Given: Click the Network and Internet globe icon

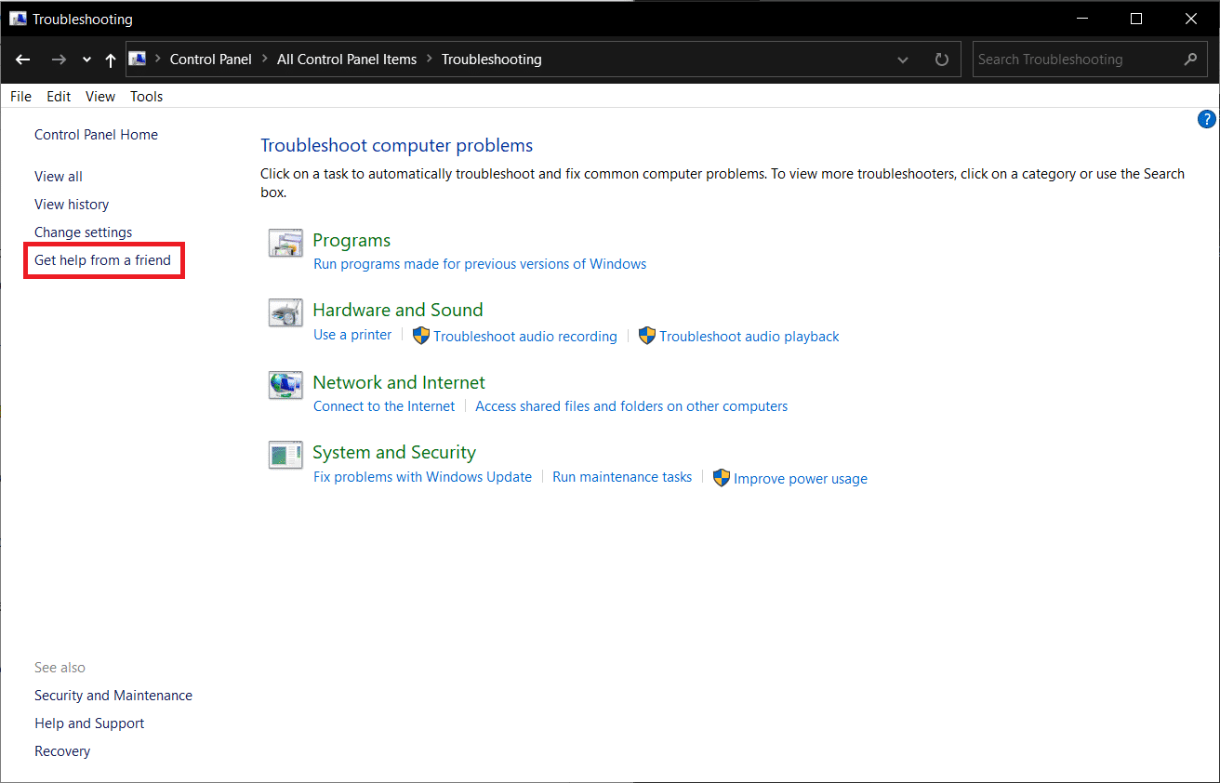Looking at the screenshot, I should (285, 384).
